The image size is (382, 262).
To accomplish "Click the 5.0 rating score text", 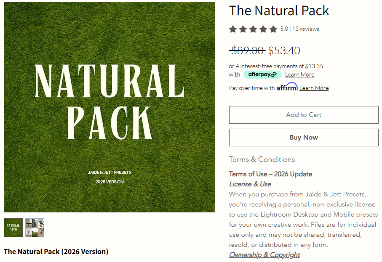I will (284, 29).
